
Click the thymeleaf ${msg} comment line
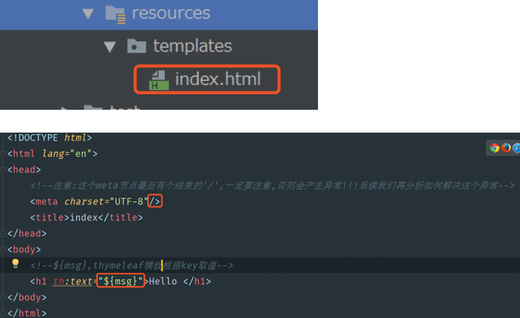[132, 265]
